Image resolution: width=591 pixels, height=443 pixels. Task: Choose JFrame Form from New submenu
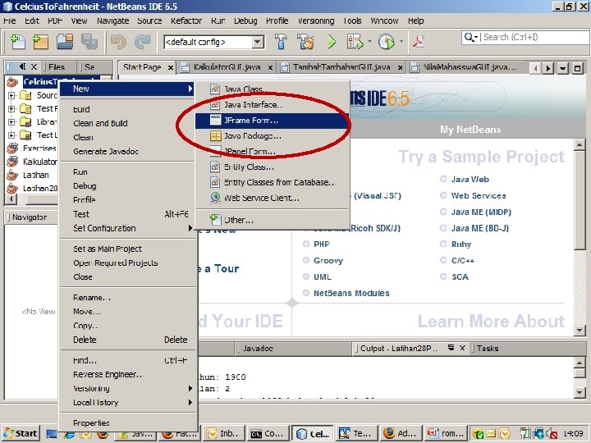coord(272,121)
